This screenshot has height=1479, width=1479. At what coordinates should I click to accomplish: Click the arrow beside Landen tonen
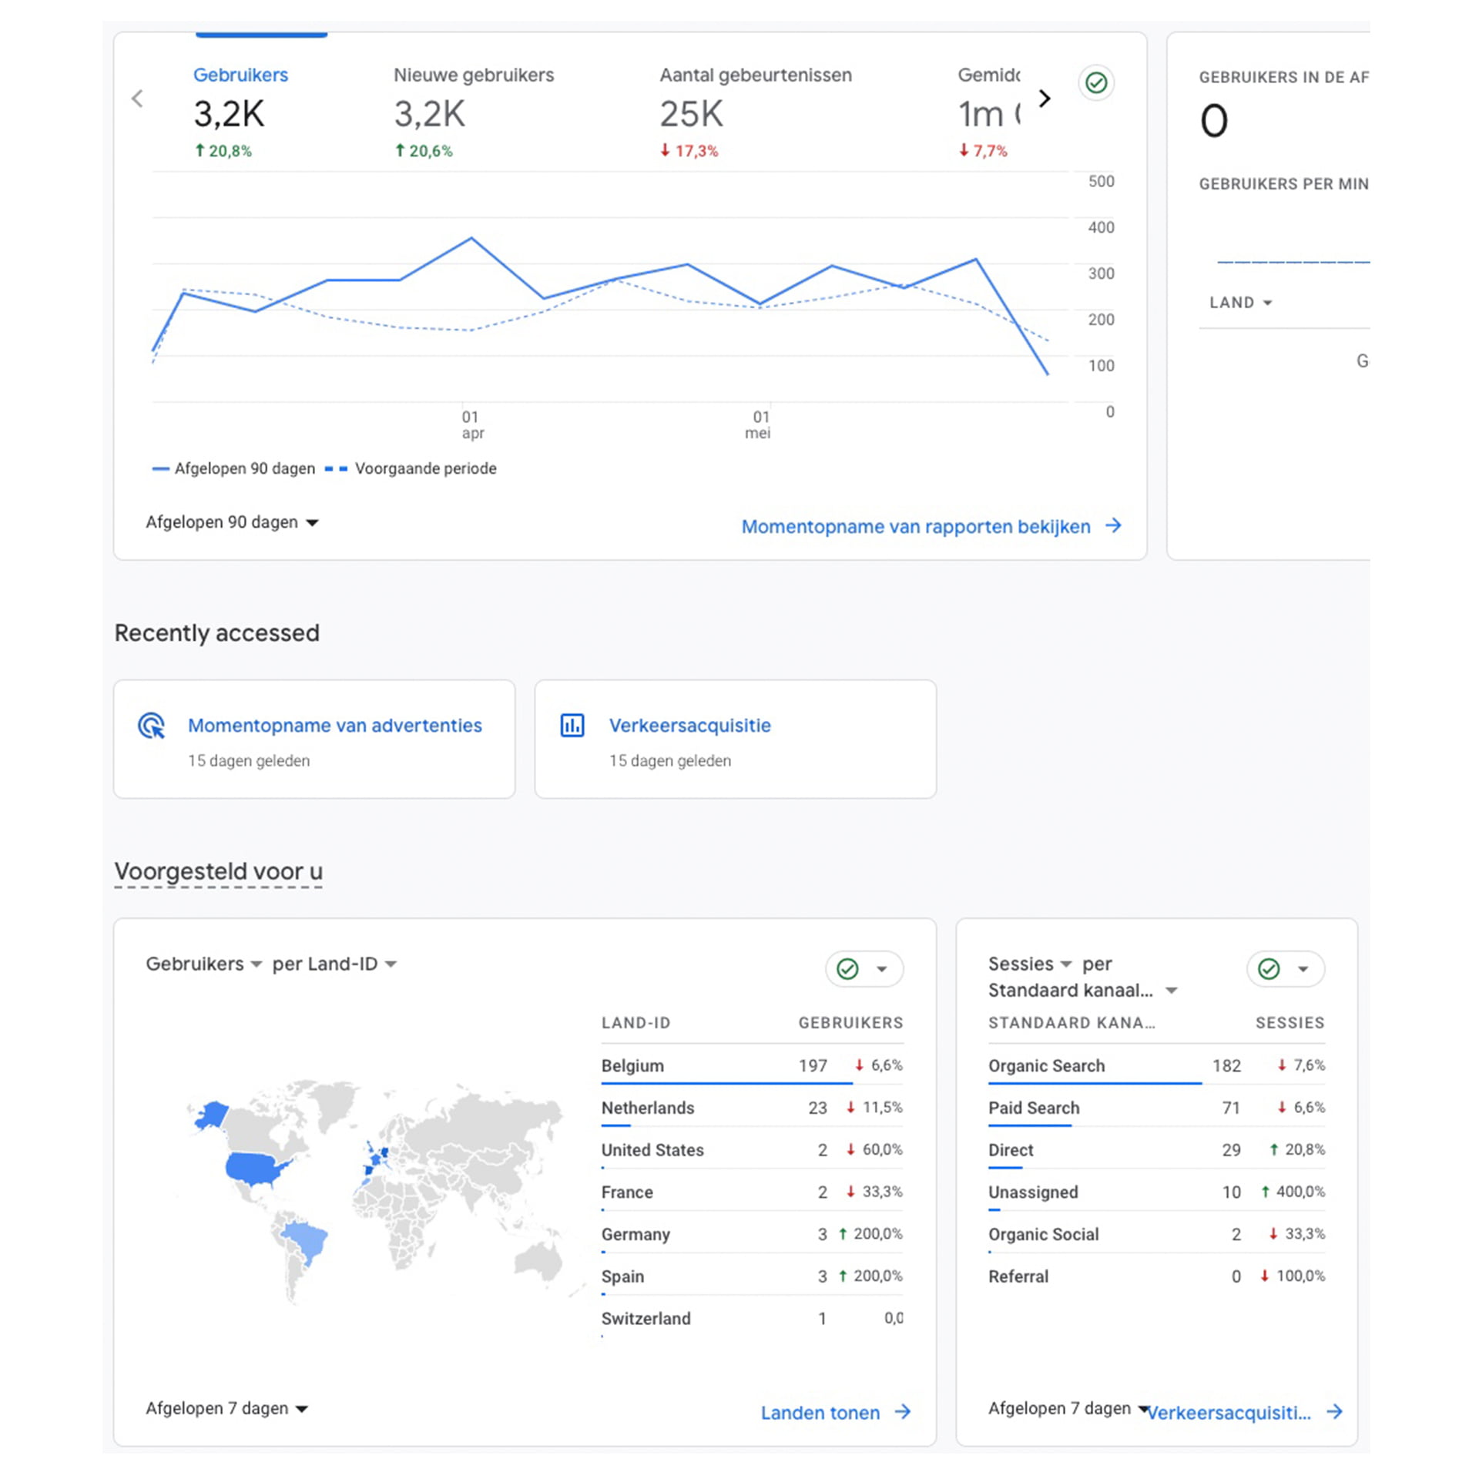pos(903,1411)
